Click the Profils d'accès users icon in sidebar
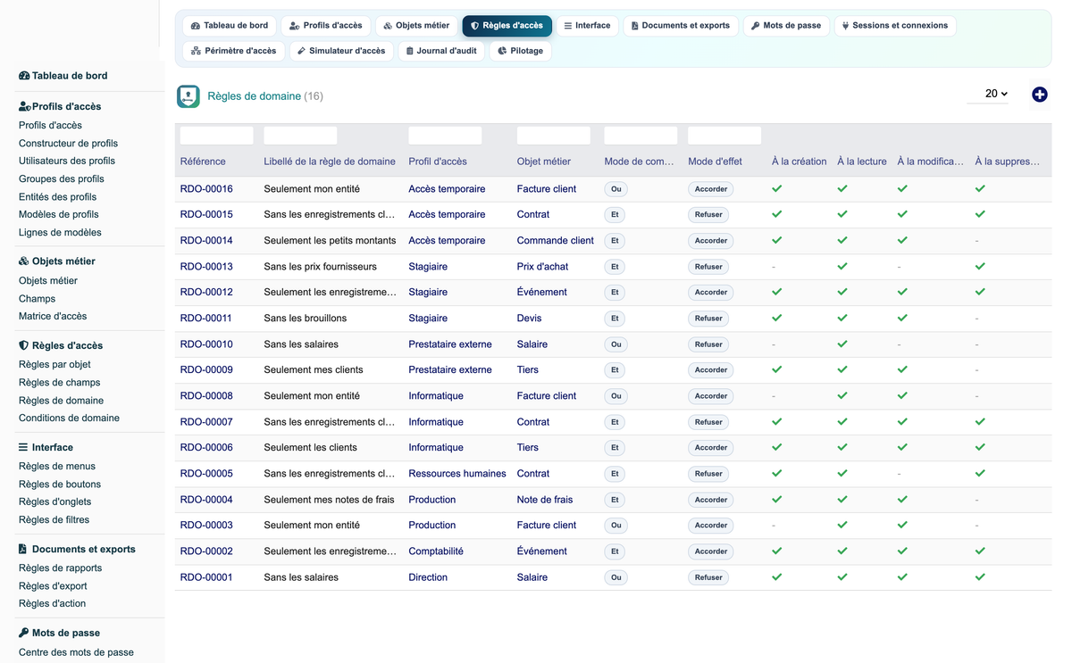Screen dimensions: 1072x663 coord(25,106)
